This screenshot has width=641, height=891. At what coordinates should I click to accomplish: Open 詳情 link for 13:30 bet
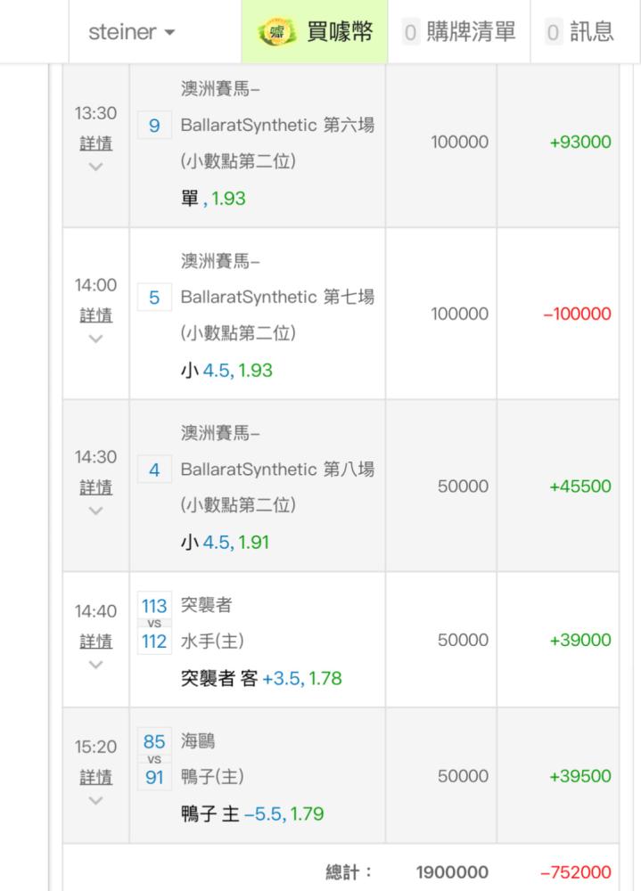pyautogui.click(x=95, y=143)
